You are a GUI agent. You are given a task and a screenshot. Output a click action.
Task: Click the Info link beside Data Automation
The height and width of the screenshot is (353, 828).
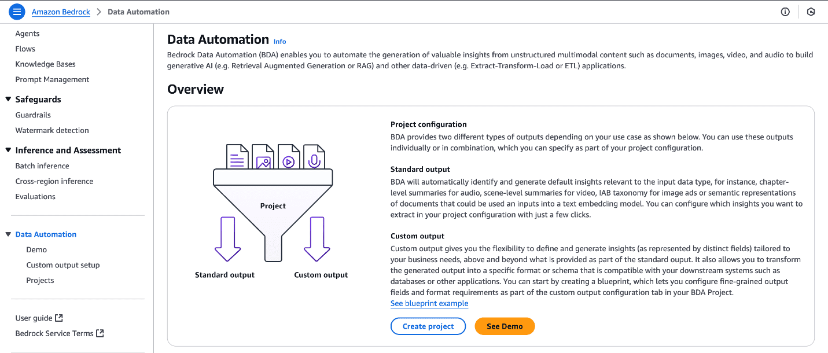[280, 42]
